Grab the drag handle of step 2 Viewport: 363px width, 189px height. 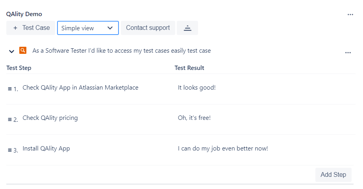click(10, 119)
